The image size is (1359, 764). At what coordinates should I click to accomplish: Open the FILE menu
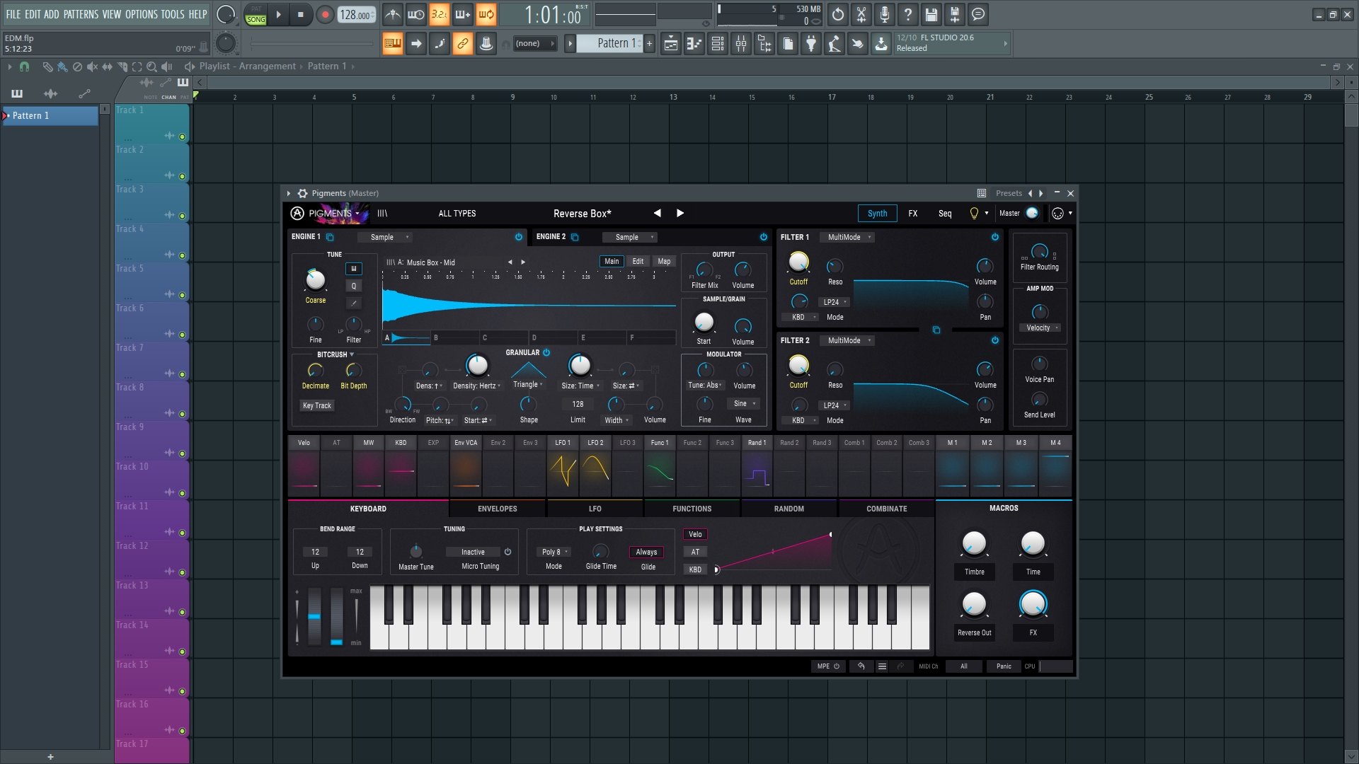(13, 14)
